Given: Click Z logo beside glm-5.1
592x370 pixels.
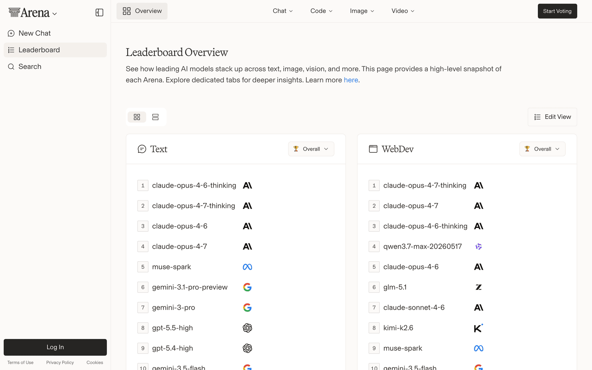Looking at the screenshot, I should (479, 287).
